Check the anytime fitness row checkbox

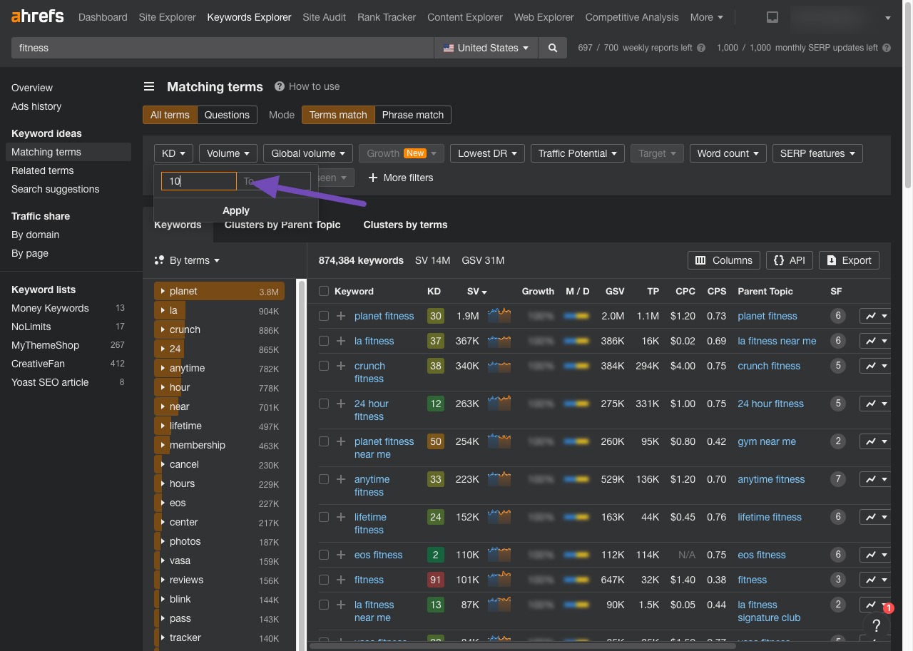(324, 479)
